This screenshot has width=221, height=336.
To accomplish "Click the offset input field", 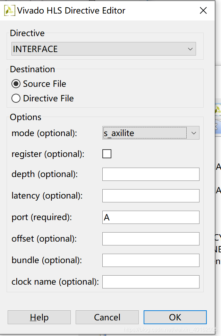I will tap(151, 239).
